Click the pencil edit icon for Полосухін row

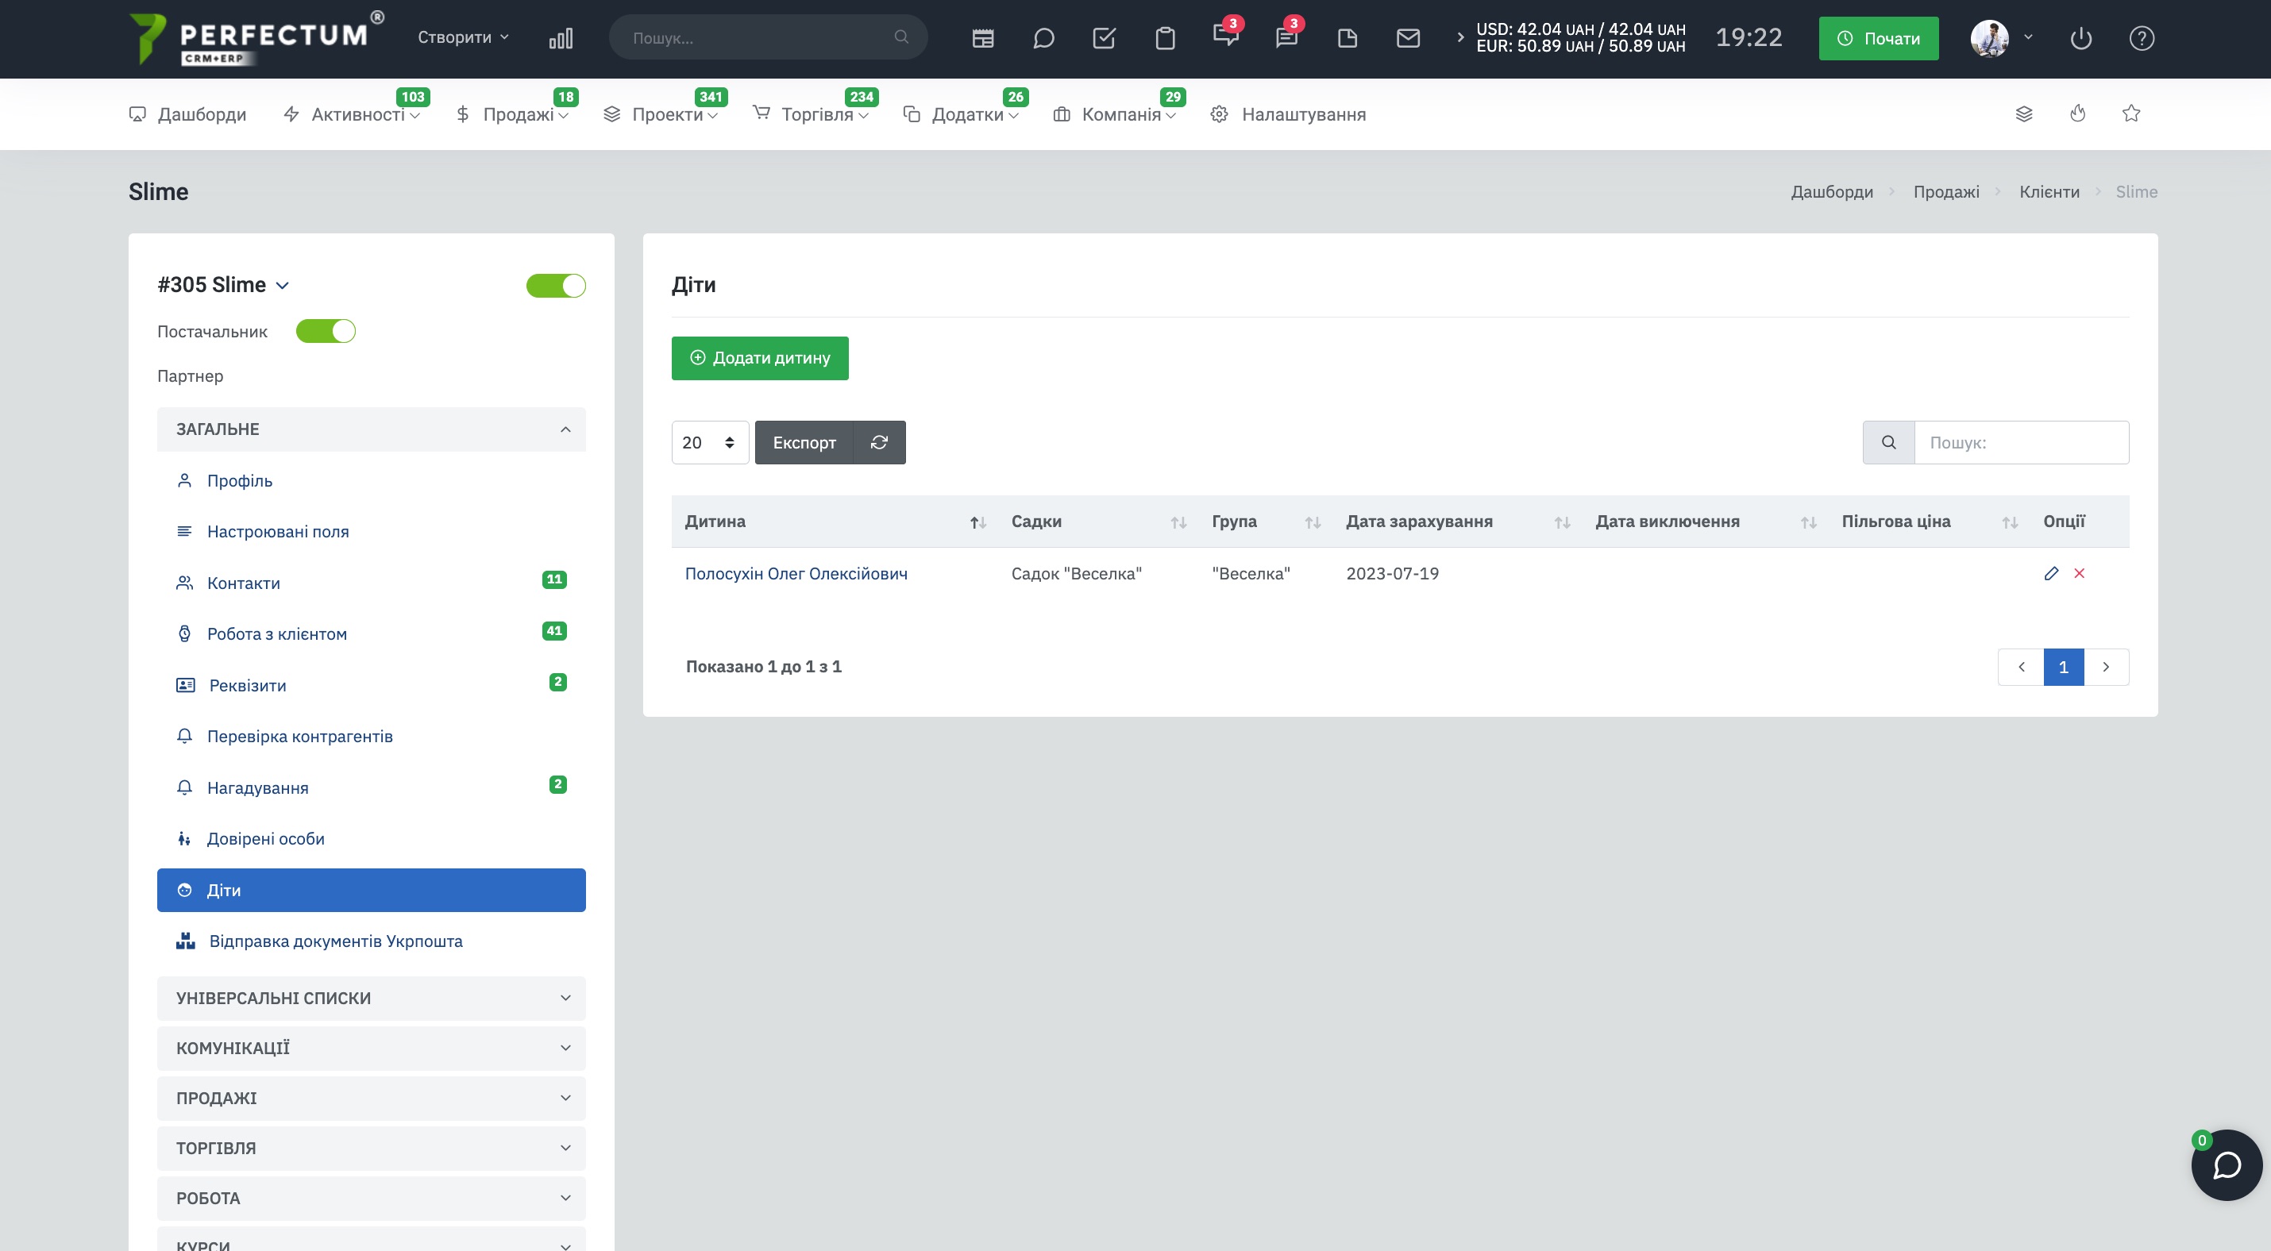[2052, 574]
